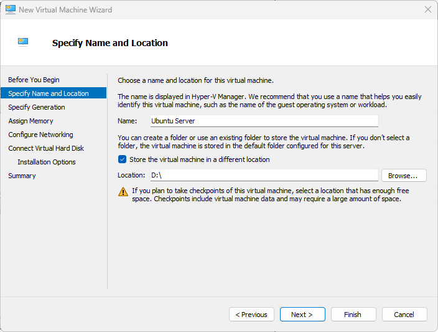Close the New Virtual Machine Wizard window
Viewport: 438px width, 332px height.
pos(427,9)
